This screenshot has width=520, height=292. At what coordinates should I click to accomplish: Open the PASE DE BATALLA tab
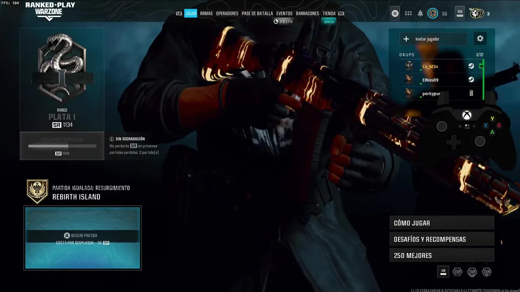coord(257,13)
